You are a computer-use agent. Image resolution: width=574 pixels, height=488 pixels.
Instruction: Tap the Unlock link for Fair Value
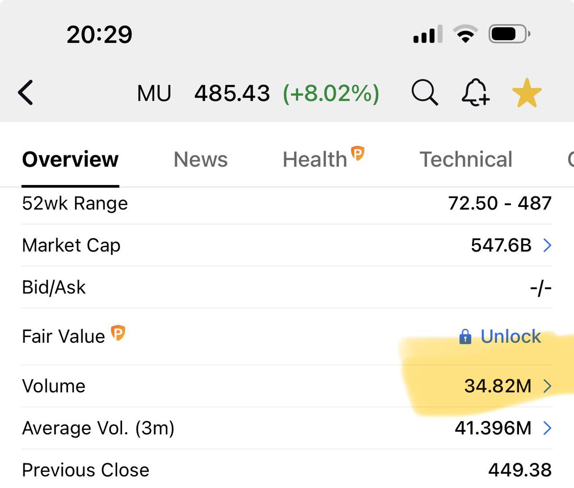pyautogui.click(x=511, y=336)
